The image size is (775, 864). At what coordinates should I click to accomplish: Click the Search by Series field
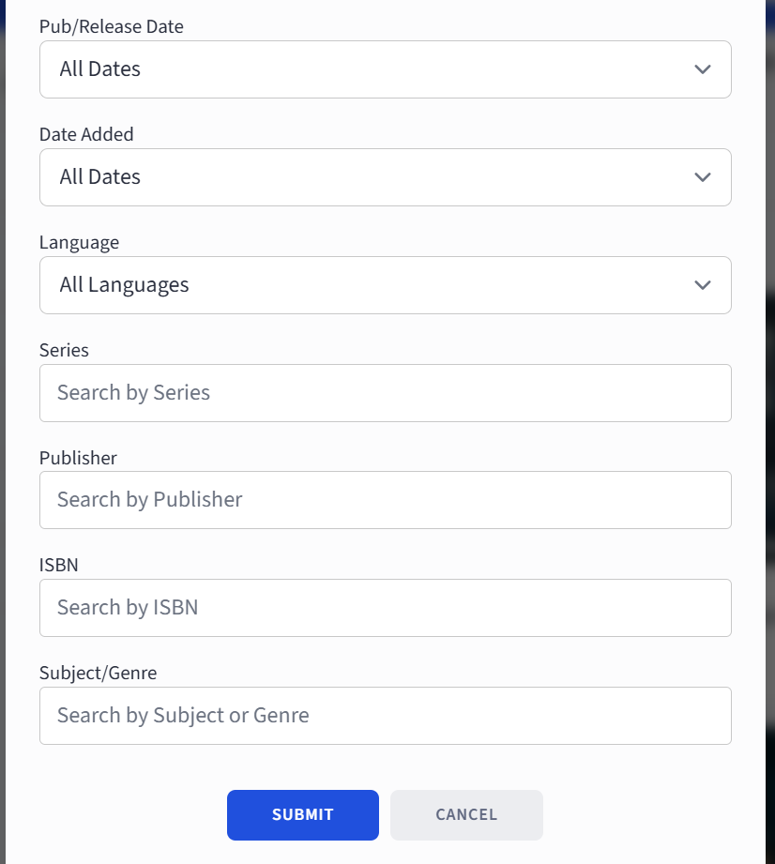coord(385,392)
